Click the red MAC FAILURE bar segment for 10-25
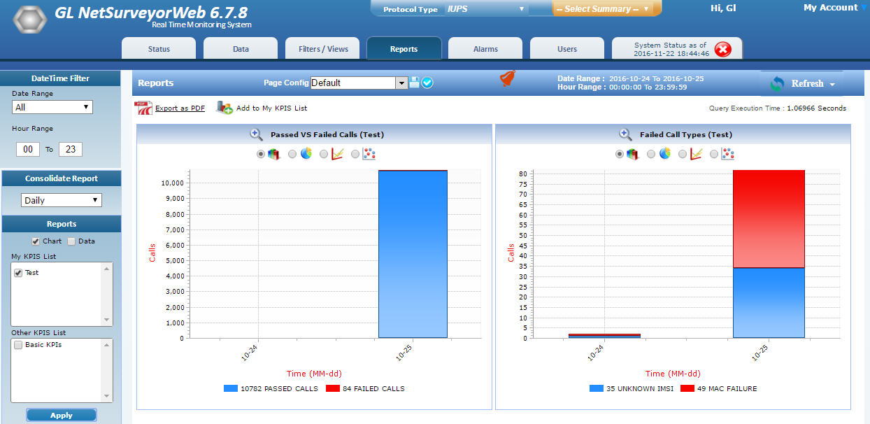 (769, 219)
